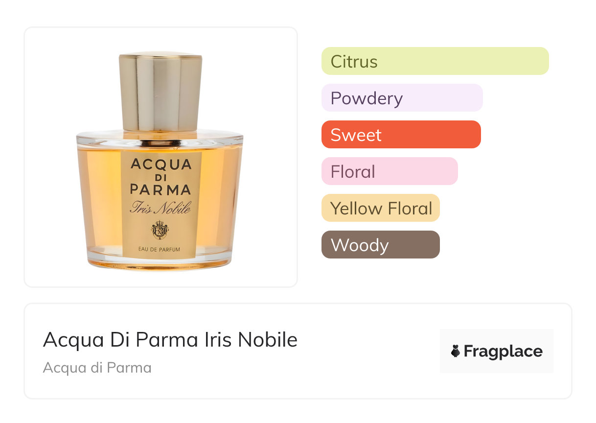Click the clear glass base of the bottle
The image size is (596, 423).
(160, 263)
